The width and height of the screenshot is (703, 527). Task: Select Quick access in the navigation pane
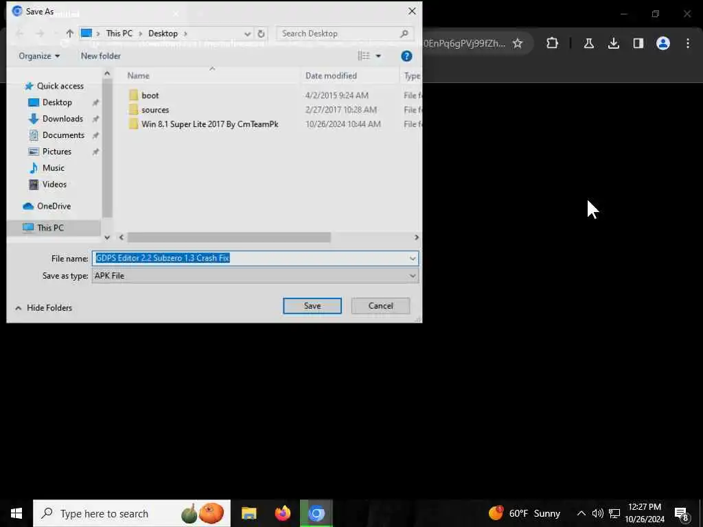(x=60, y=86)
